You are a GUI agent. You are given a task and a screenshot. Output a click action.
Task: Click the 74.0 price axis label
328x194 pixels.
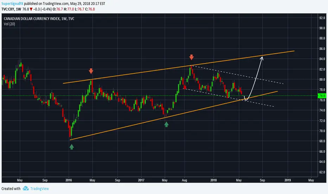click(322, 110)
